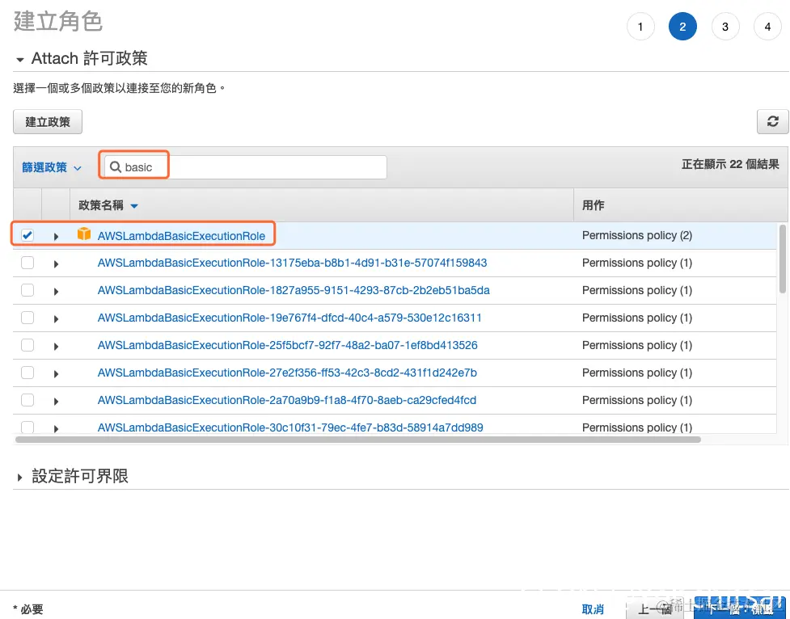
Task: Expand row for policy ending 431f1d242e7b
Action: pos(56,373)
